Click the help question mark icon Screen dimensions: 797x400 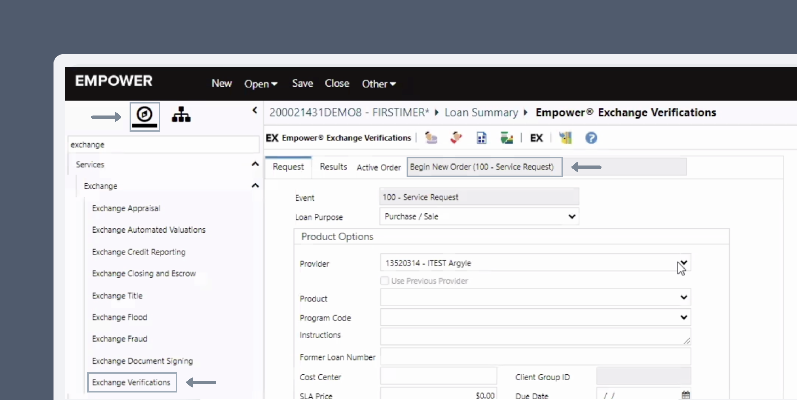(x=591, y=138)
